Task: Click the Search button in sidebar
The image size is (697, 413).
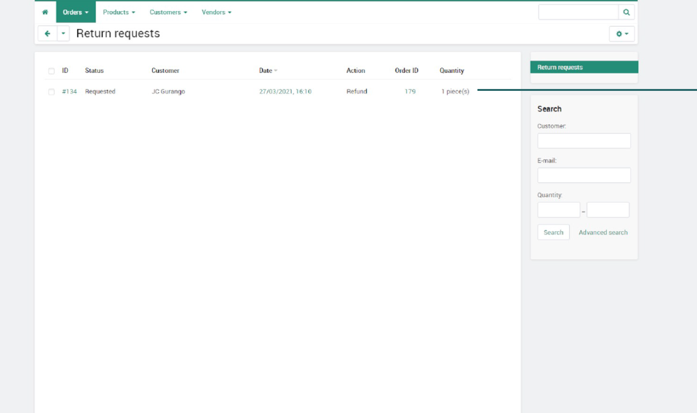Action: (553, 232)
